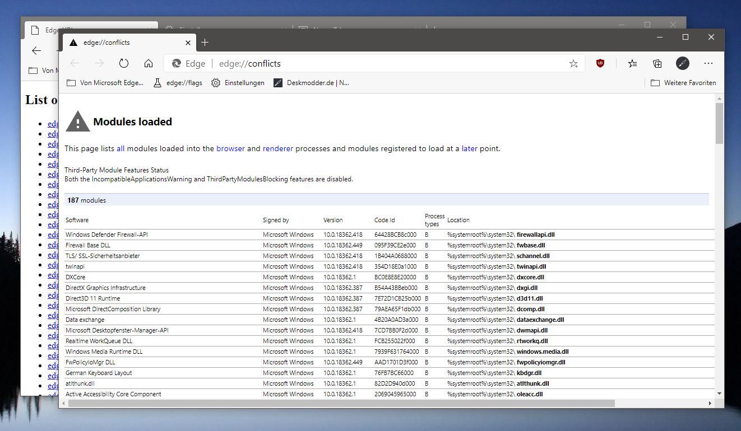Image resolution: width=741 pixels, height=431 pixels.
Task: Click the 'browser' link
Action: 231,149
